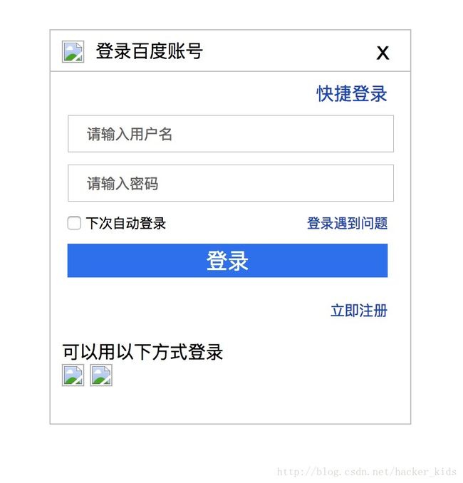
Task: Click the blog.csdn.net watermark text
Action: tap(367, 472)
